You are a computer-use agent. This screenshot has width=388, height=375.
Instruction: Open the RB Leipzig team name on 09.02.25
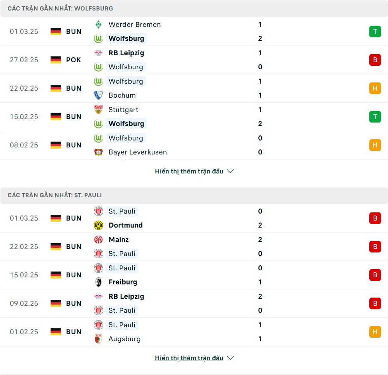point(126,296)
